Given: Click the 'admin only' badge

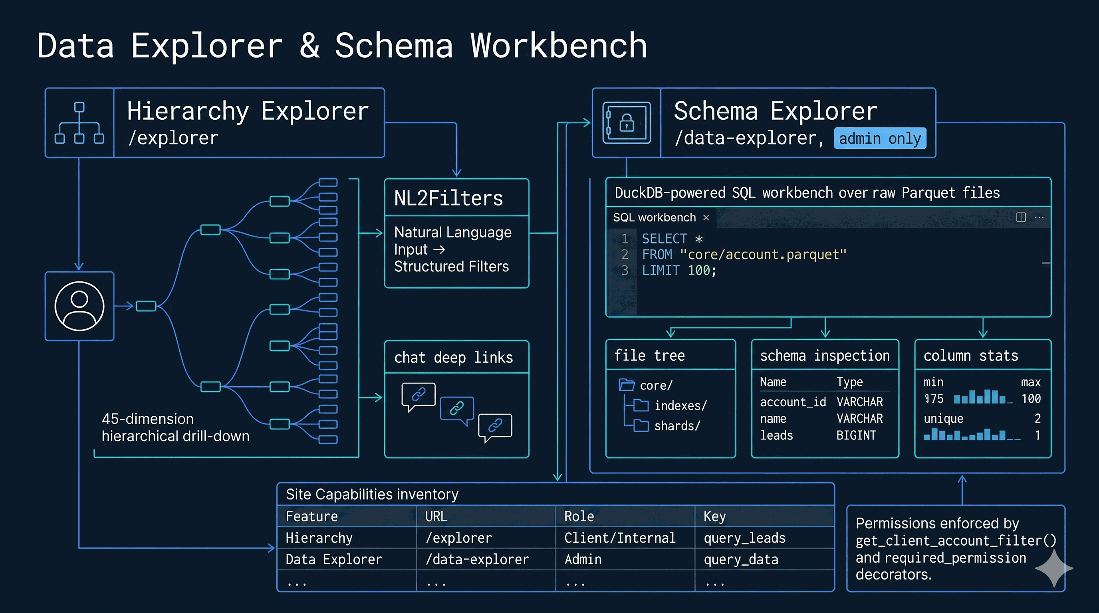Looking at the screenshot, I should point(880,138).
